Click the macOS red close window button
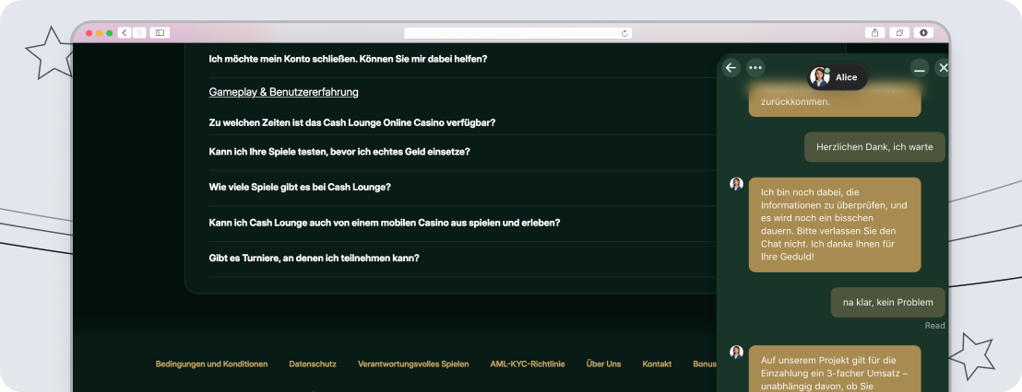Image resolution: width=1022 pixels, height=392 pixels. (89, 33)
